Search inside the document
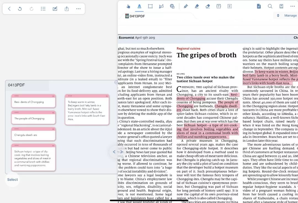The image size is (298, 203). (x=270, y=6)
